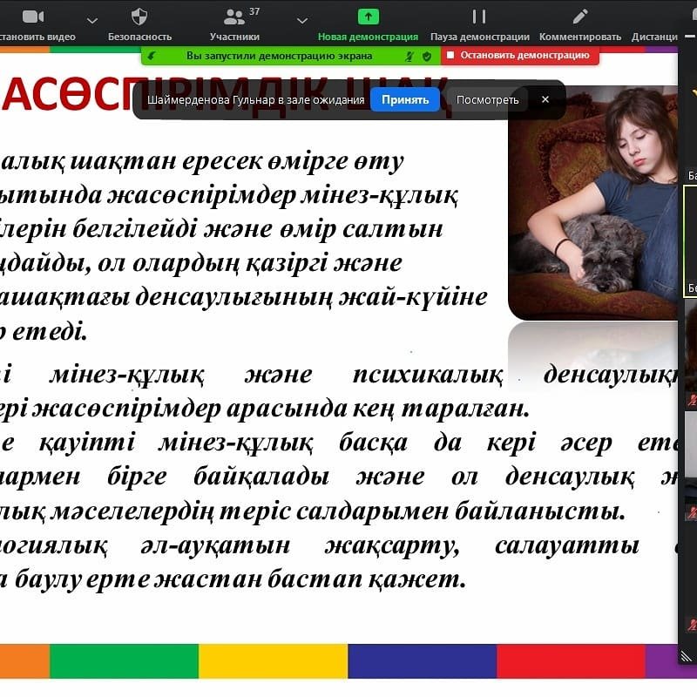The height and width of the screenshot is (697, 697).
Task: Click the icon left of 'Вы запустили демонстрацию экрана'
Action: [152, 56]
